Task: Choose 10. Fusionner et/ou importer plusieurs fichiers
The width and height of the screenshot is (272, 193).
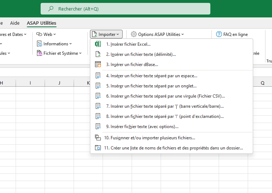Action: coord(172,138)
